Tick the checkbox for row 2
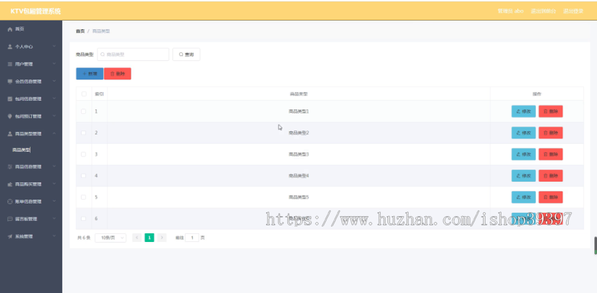The image size is (597, 293). click(84, 133)
